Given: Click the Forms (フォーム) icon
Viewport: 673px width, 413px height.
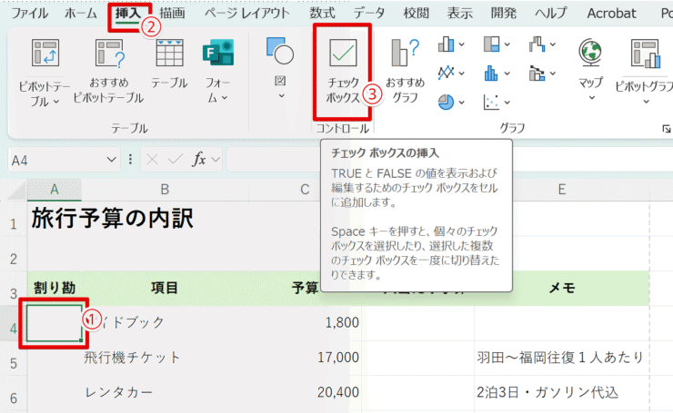Looking at the screenshot, I should click(218, 53).
